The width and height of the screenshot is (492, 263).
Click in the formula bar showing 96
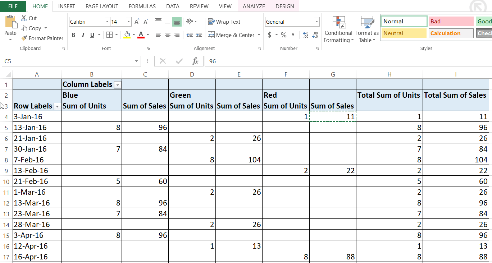(x=348, y=61)
